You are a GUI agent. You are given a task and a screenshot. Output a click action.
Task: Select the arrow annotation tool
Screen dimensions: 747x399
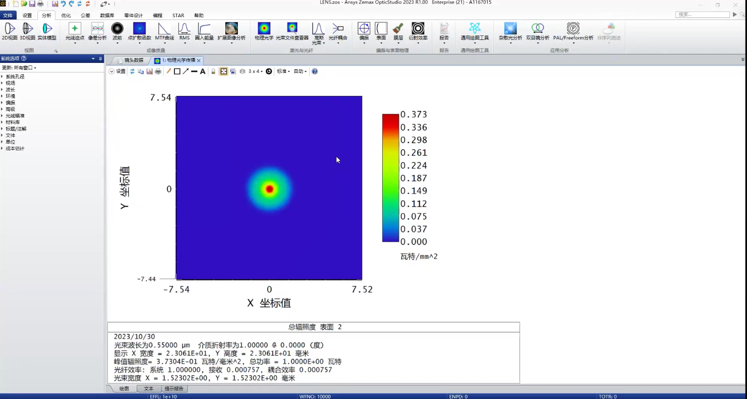pos(185,71)
